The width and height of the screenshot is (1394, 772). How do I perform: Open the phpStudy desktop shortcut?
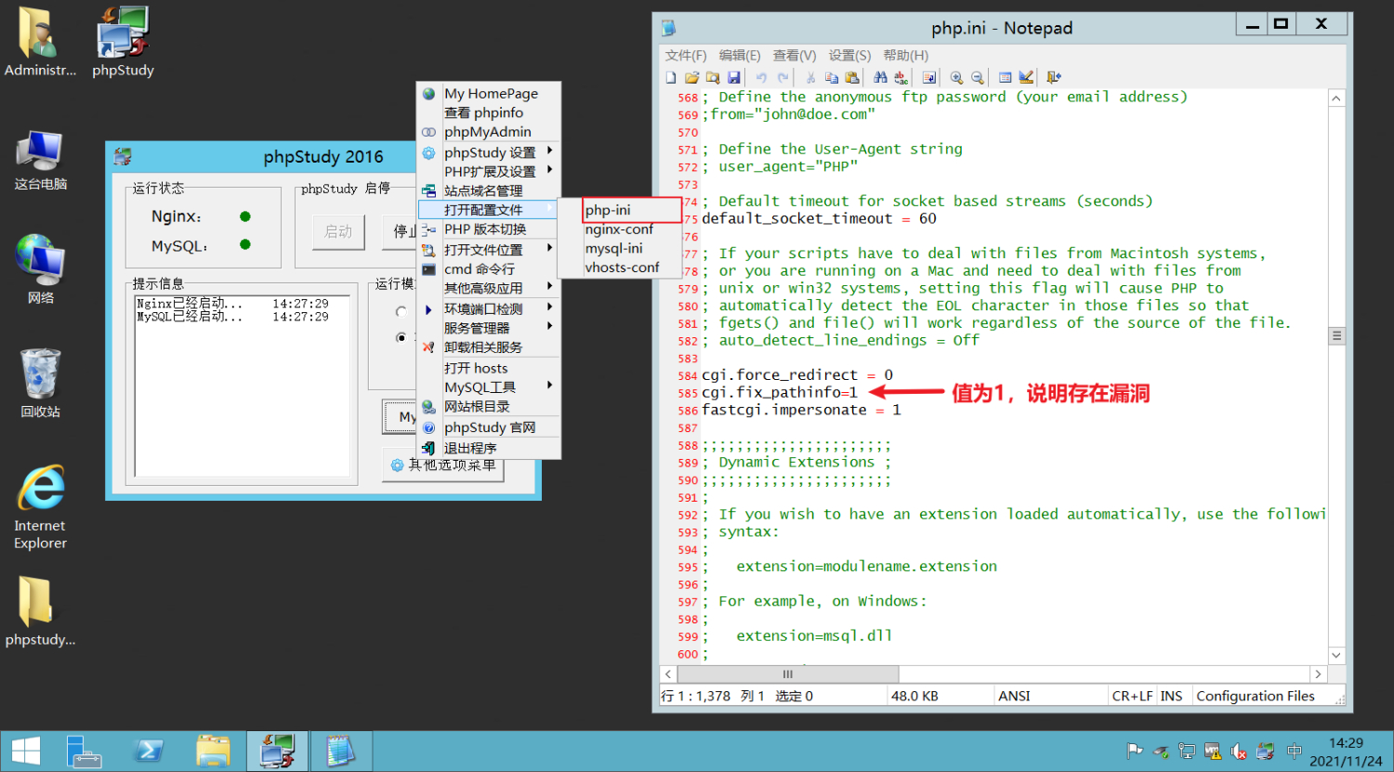123,42
